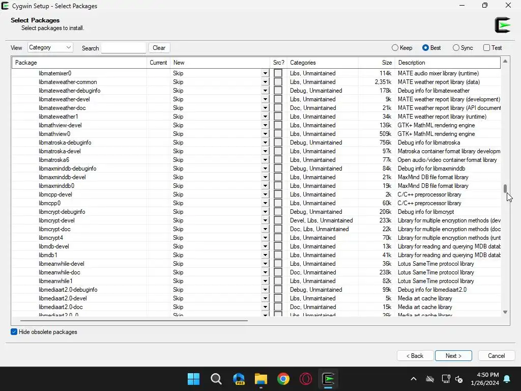
Task: Open the version dropdown for libmateweather-common
Action: pyautogui.click(x=265, y=82)
